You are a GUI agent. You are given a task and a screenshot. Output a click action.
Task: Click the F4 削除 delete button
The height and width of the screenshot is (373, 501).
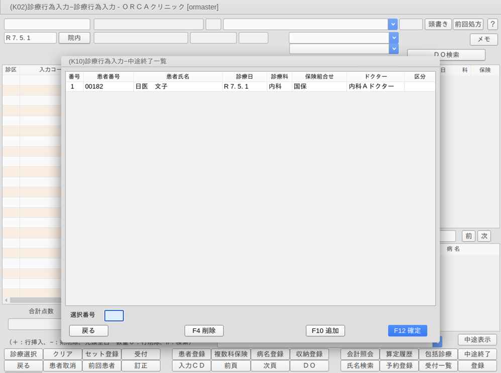point(204,330)
